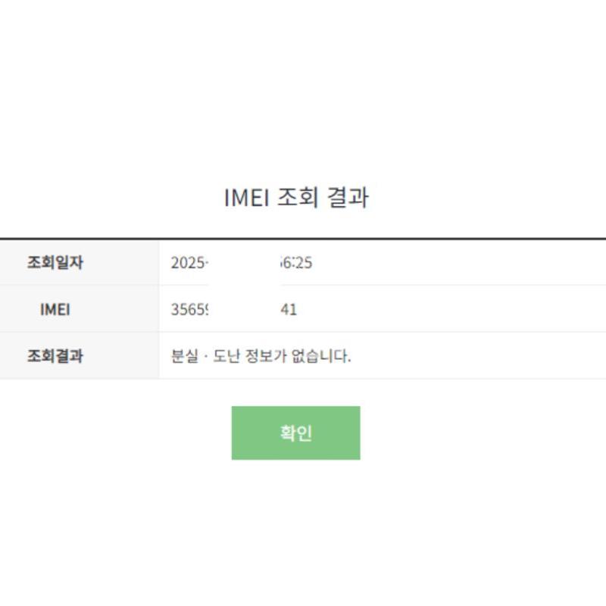Image resolution: width=606 pixels, height=606 pixels.
Task: Click the IMEI row label cell
Action: 55,309
